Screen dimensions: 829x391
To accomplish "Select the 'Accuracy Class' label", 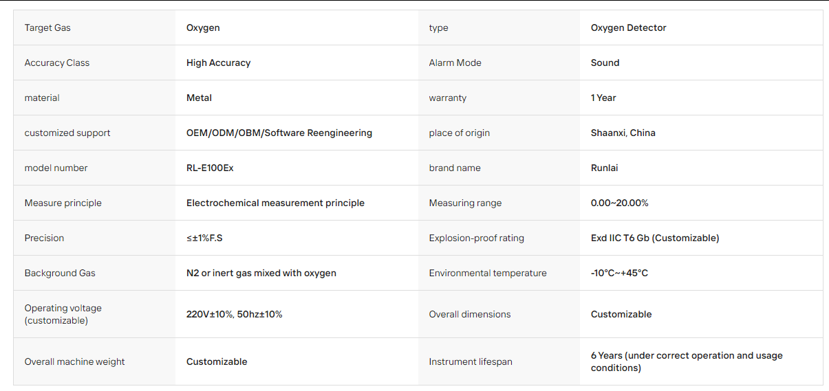I will pos(57,63).
